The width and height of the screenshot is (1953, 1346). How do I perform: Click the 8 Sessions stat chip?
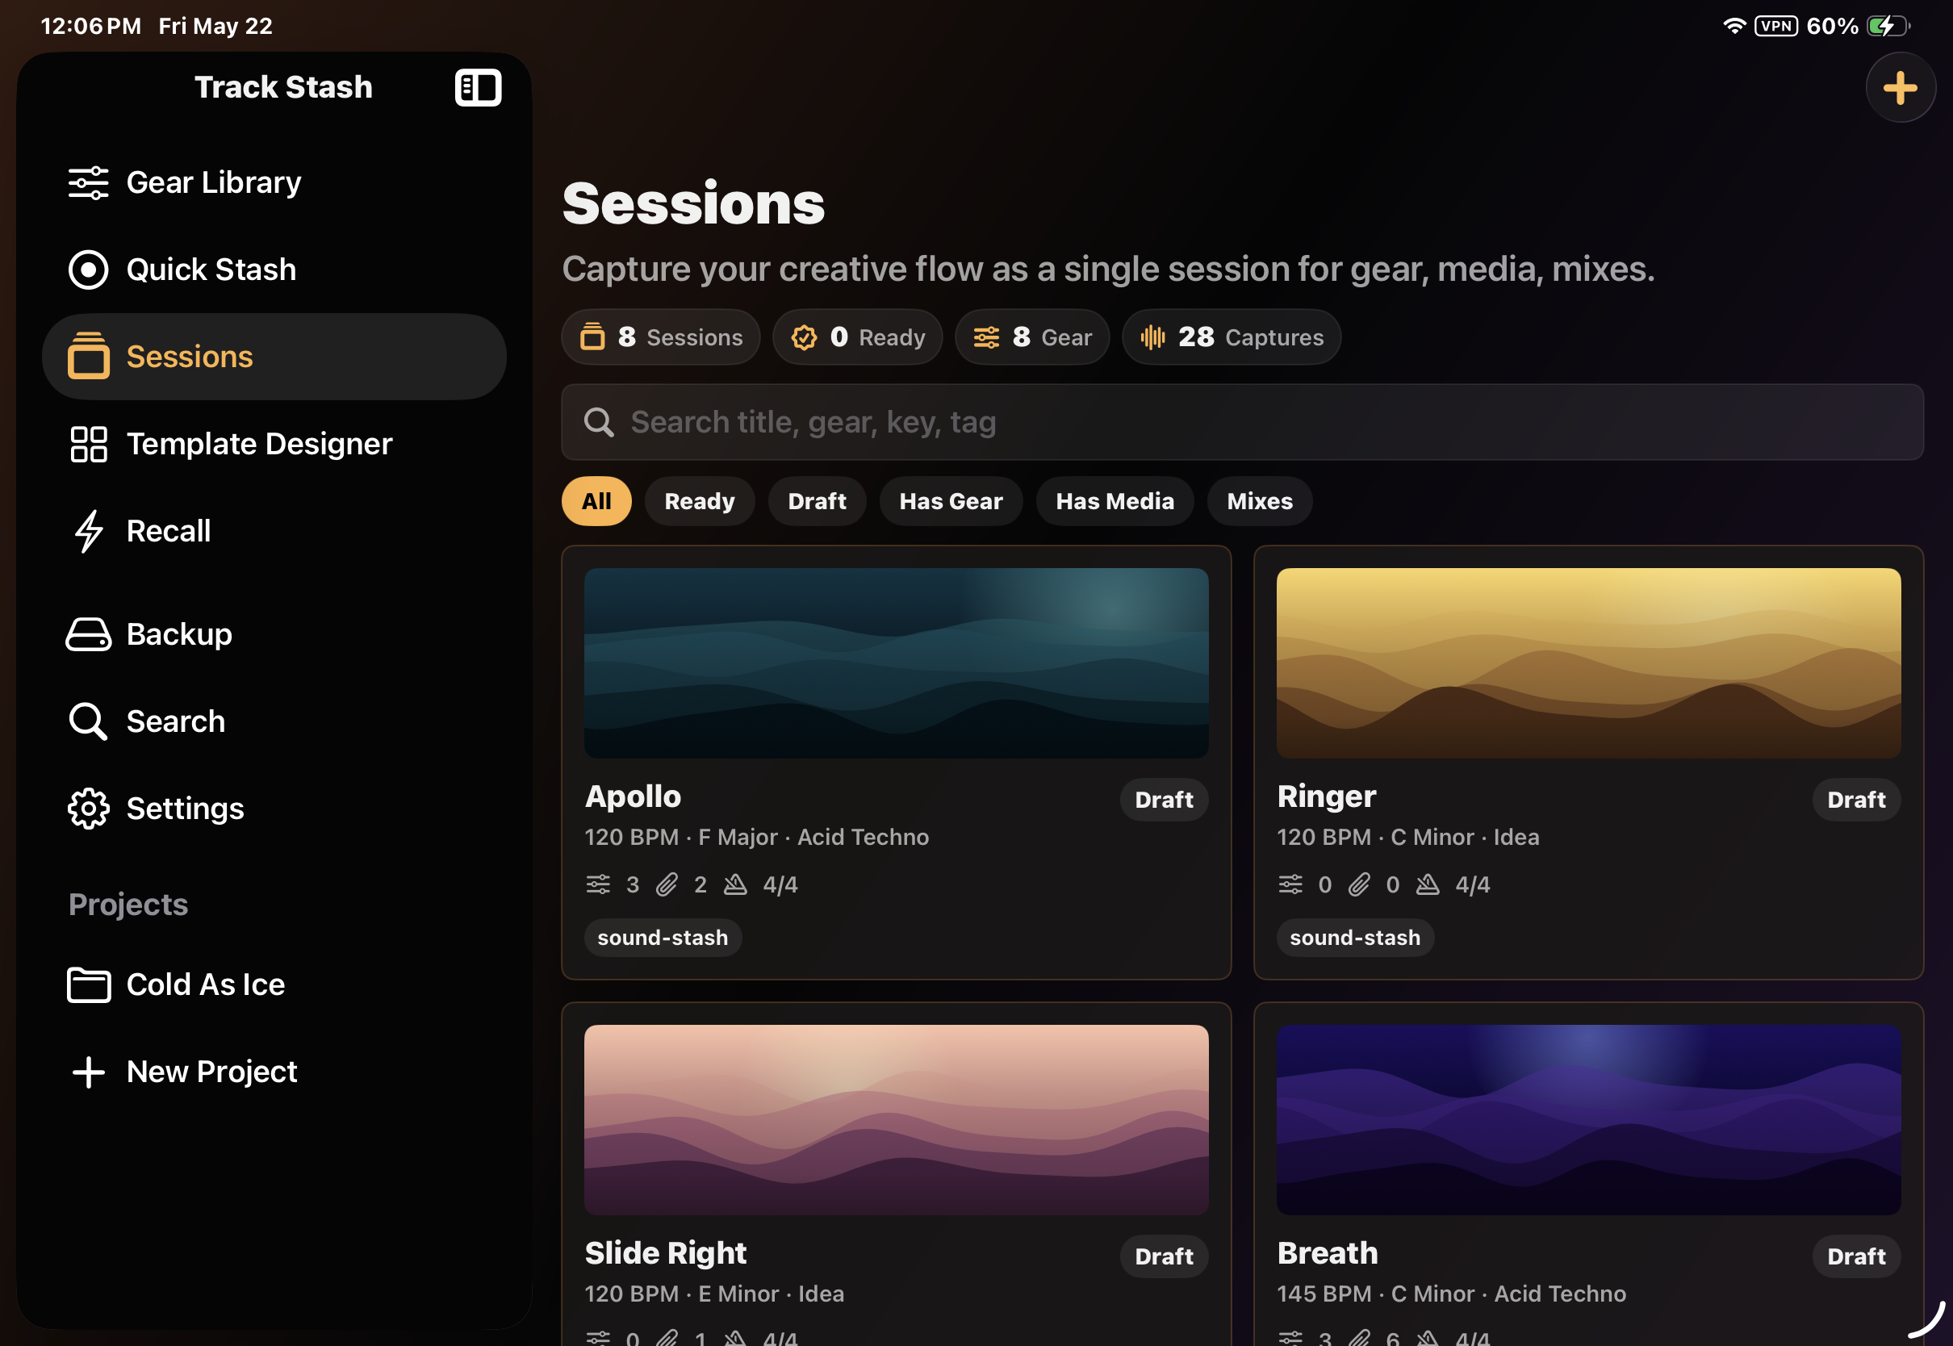tap(661, 337)
